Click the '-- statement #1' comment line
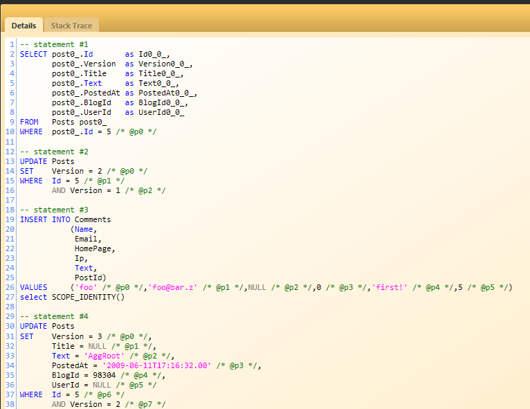This screenshot has height=409, width=530. [x=54, y=44]
